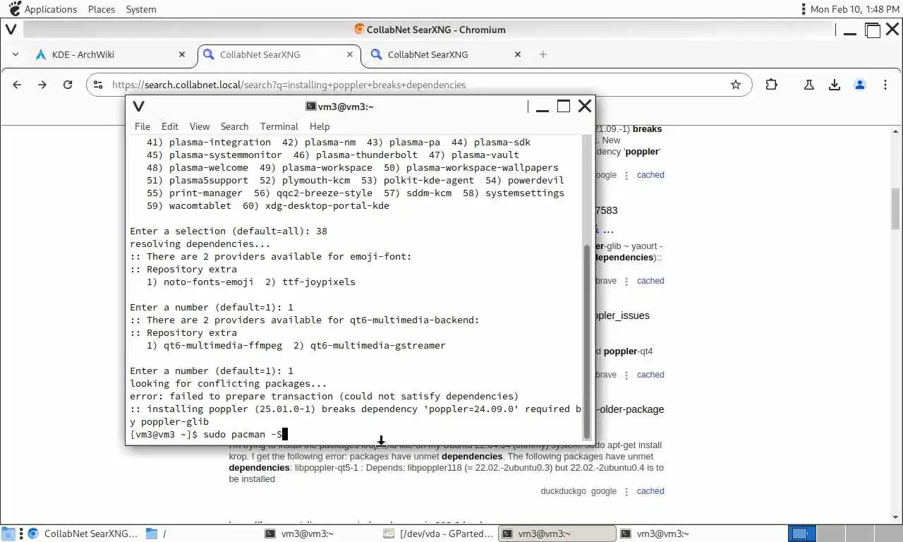Screen dimensions: 903x542
Task: Bookmark this page with star icon
Action: (x=736, y=85)
